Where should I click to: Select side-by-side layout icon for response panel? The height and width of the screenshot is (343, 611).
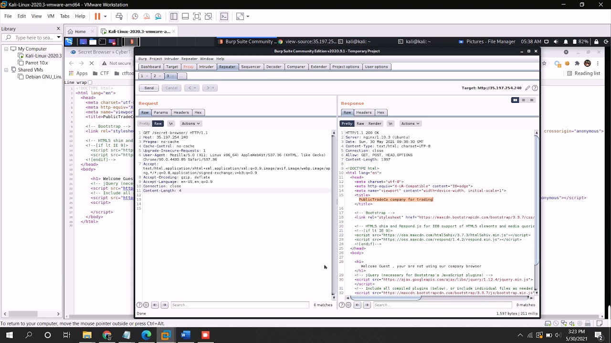pyautogui.click(x=515, y=100)
